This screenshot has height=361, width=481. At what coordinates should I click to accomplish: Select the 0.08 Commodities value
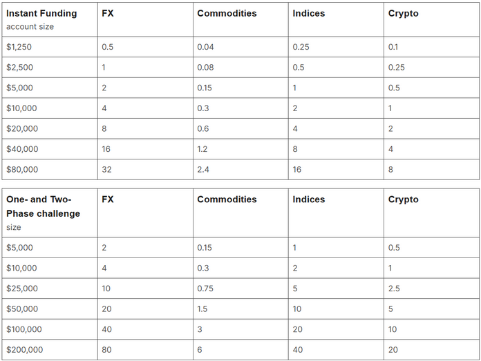click(x=205, y=68)
